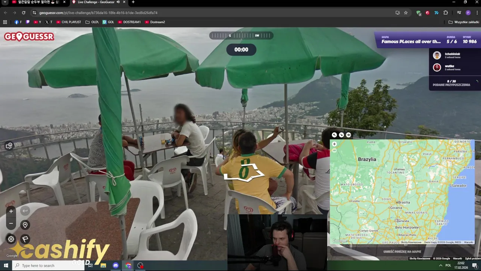This screenshot has width=481, height=271.
Task: Bookmark this page with star icon
Action: (406, 13)
